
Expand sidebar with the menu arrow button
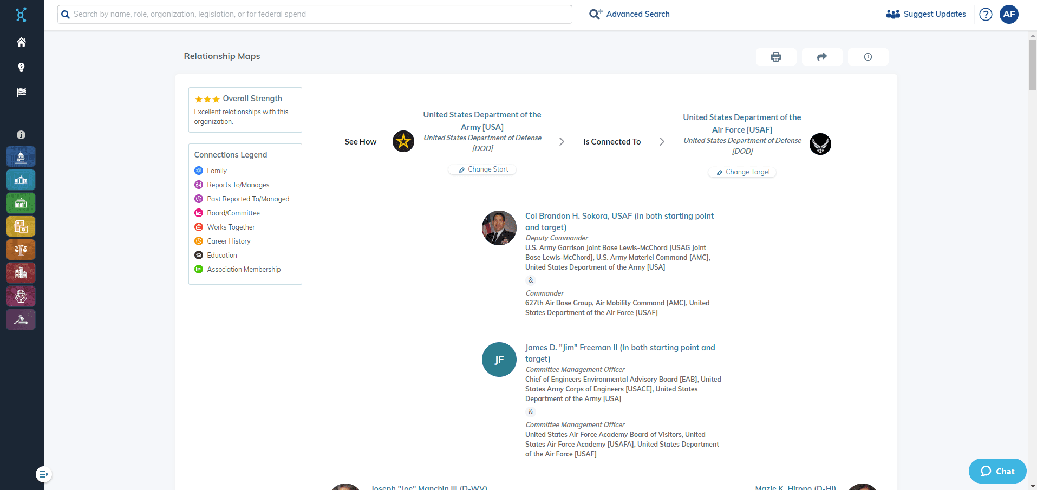click(x=43, y=474)
